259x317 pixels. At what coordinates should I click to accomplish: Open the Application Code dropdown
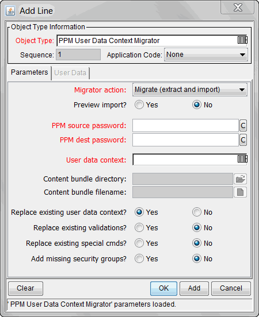click(205, 55)
